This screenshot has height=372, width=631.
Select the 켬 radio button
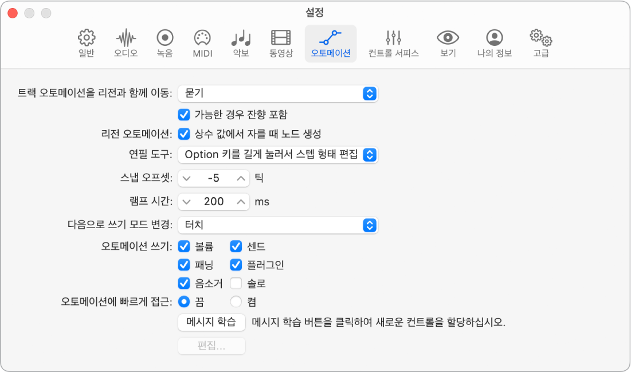pyautogui.click(x=236, y=301)
